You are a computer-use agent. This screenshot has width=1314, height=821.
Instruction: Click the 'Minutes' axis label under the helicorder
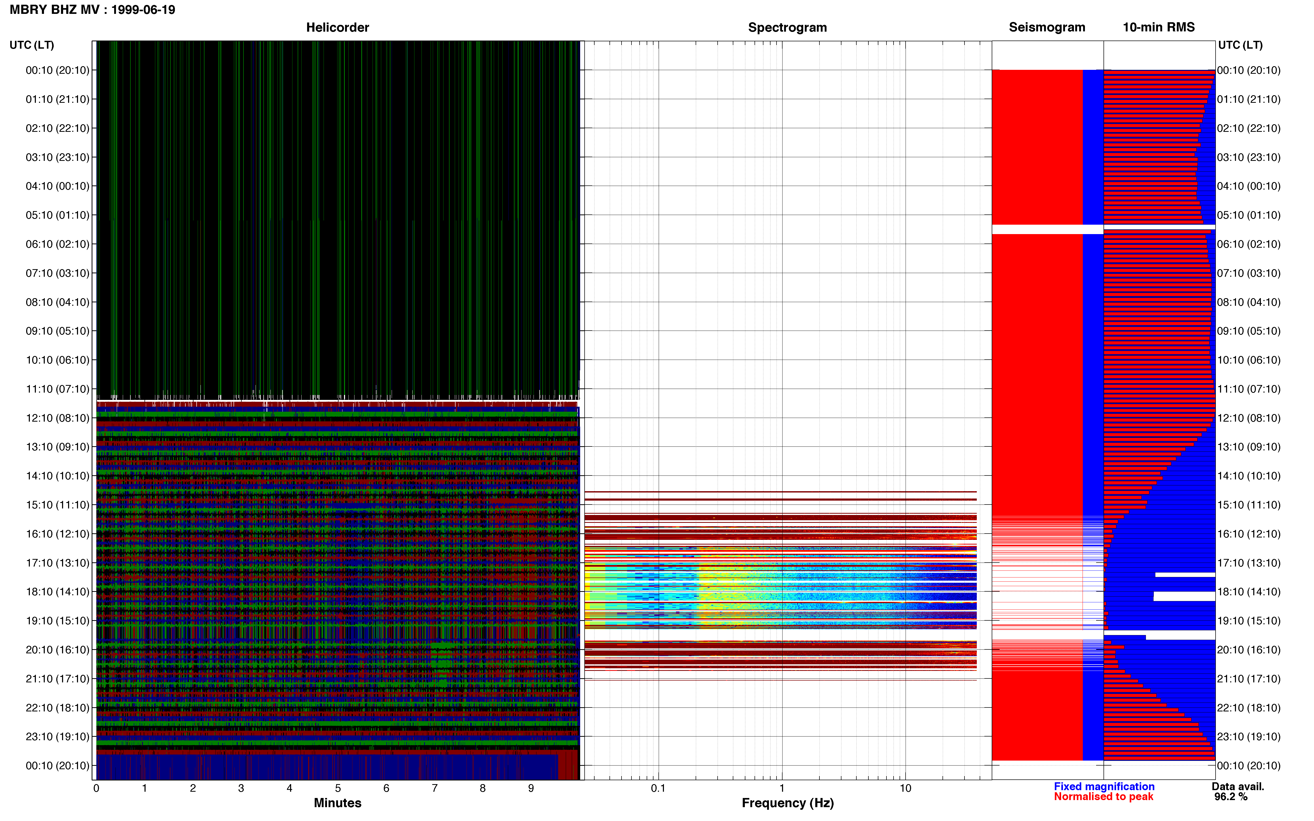337,803
